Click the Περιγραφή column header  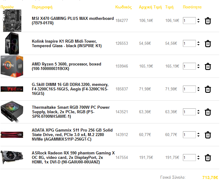click(x=42, y=7)
